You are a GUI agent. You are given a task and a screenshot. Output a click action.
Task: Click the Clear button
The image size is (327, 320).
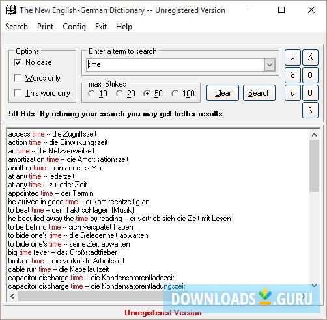[x=223, y=93]
